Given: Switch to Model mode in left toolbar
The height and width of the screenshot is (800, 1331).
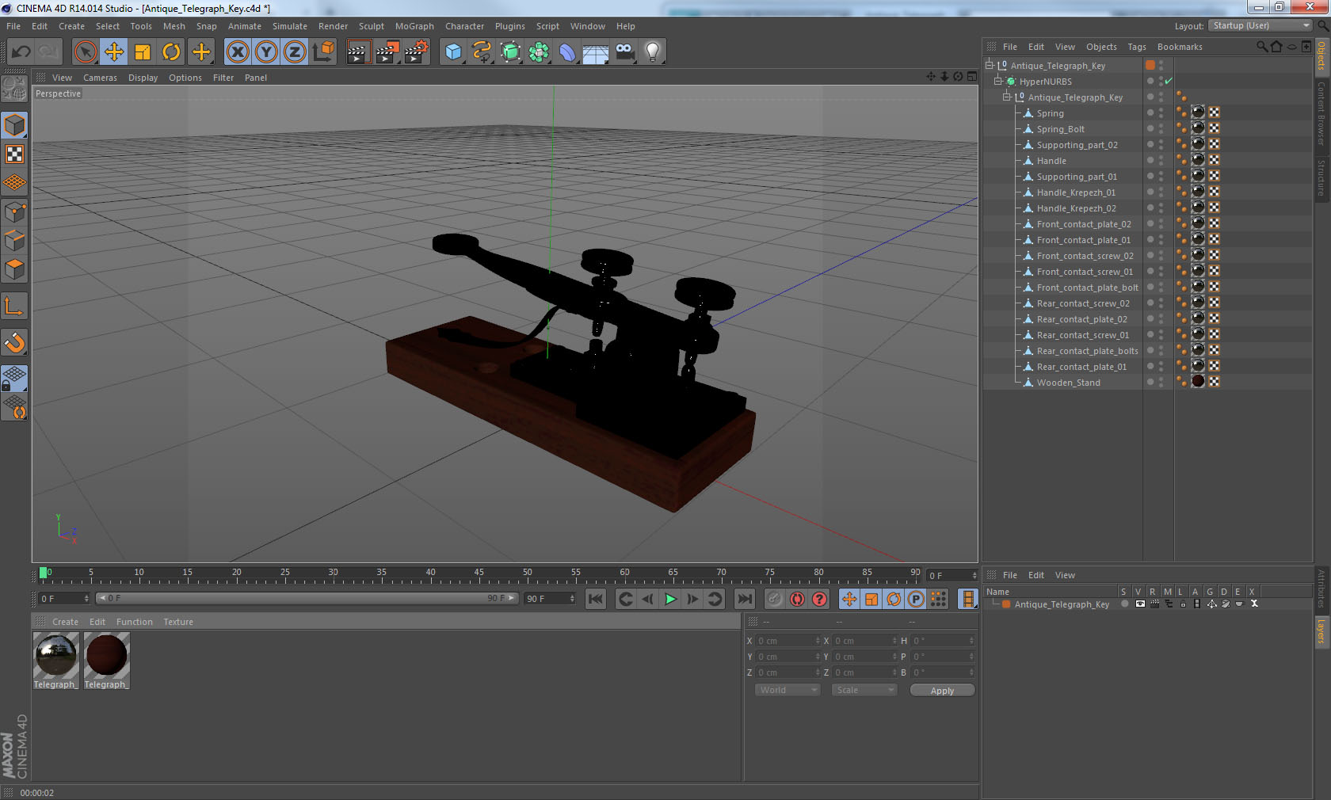Looking at the screenshot, I should 15,126.
